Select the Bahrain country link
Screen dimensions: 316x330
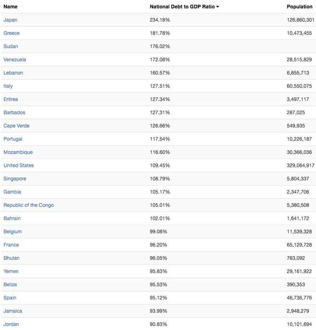coord(12,218)
